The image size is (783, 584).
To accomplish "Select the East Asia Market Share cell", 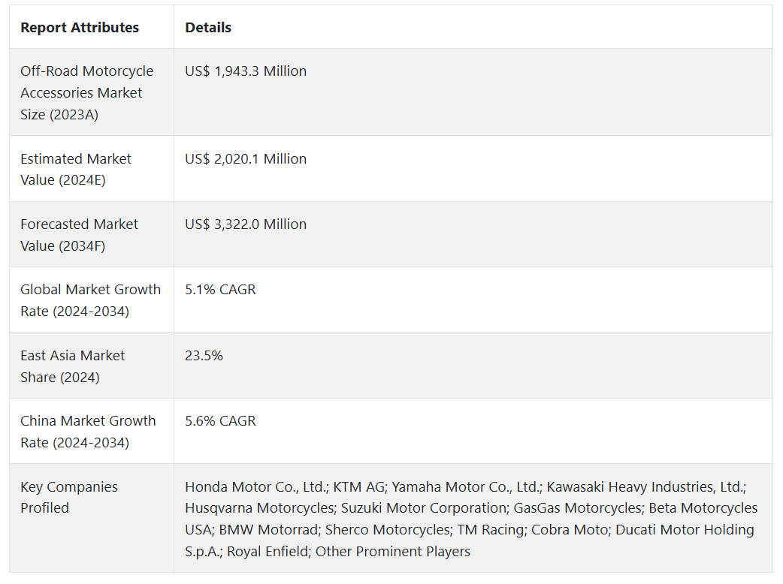I will tap(72, 366).
